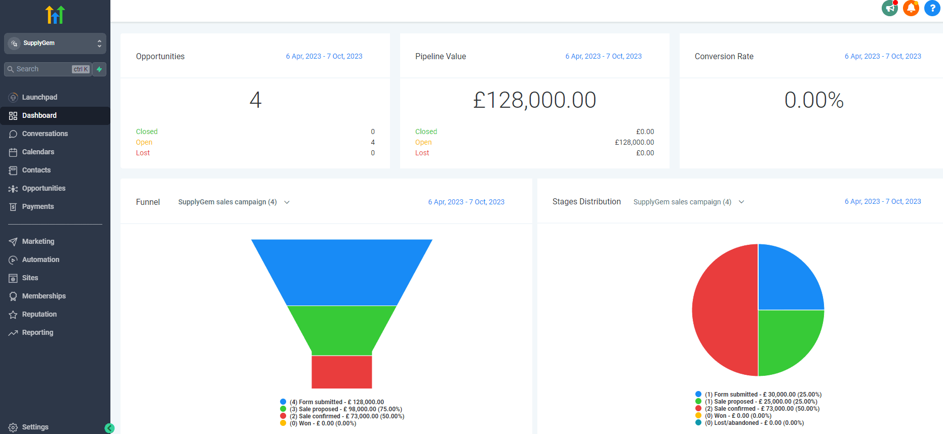
Task: Go to Launchpad menu item
Action: coord(55,97)
